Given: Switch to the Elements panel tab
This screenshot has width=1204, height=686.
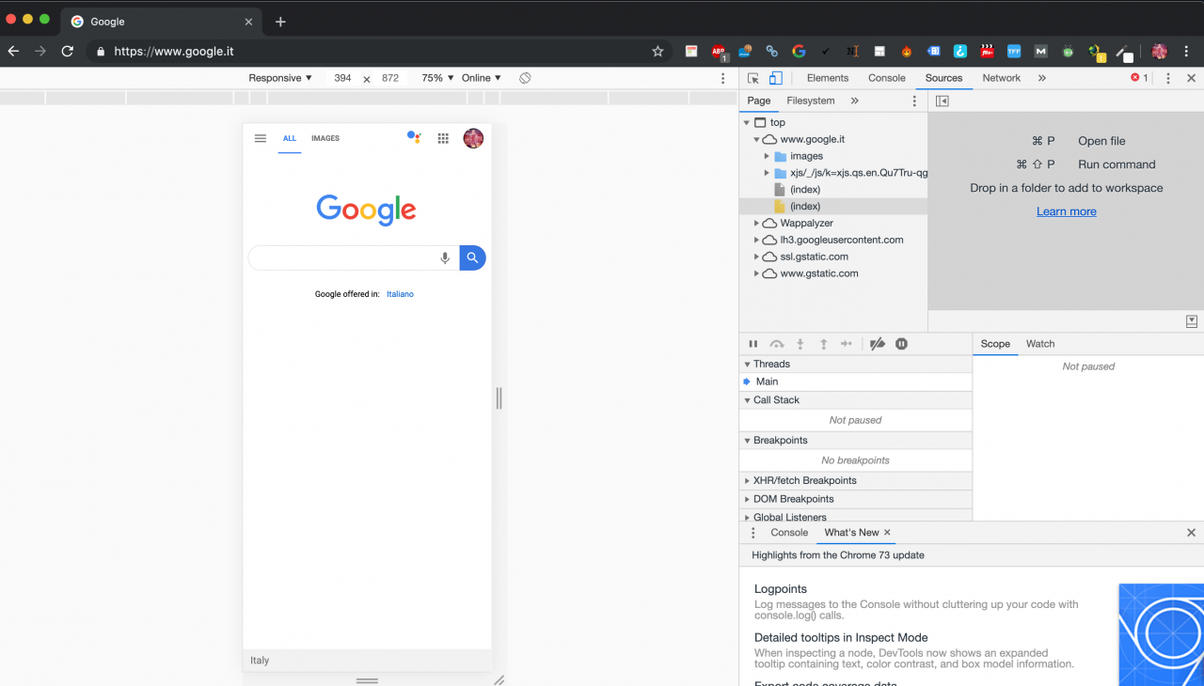Looking at the screenshot, I should (828, 78).
